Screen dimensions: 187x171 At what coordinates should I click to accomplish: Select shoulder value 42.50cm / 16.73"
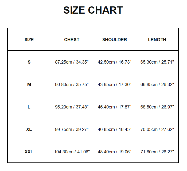(x=115, y=62)
